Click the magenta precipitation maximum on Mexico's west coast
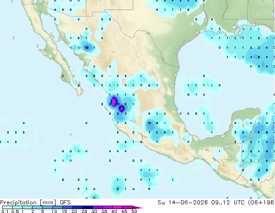This screenshot has height=213, width=275. pos(114,101)
